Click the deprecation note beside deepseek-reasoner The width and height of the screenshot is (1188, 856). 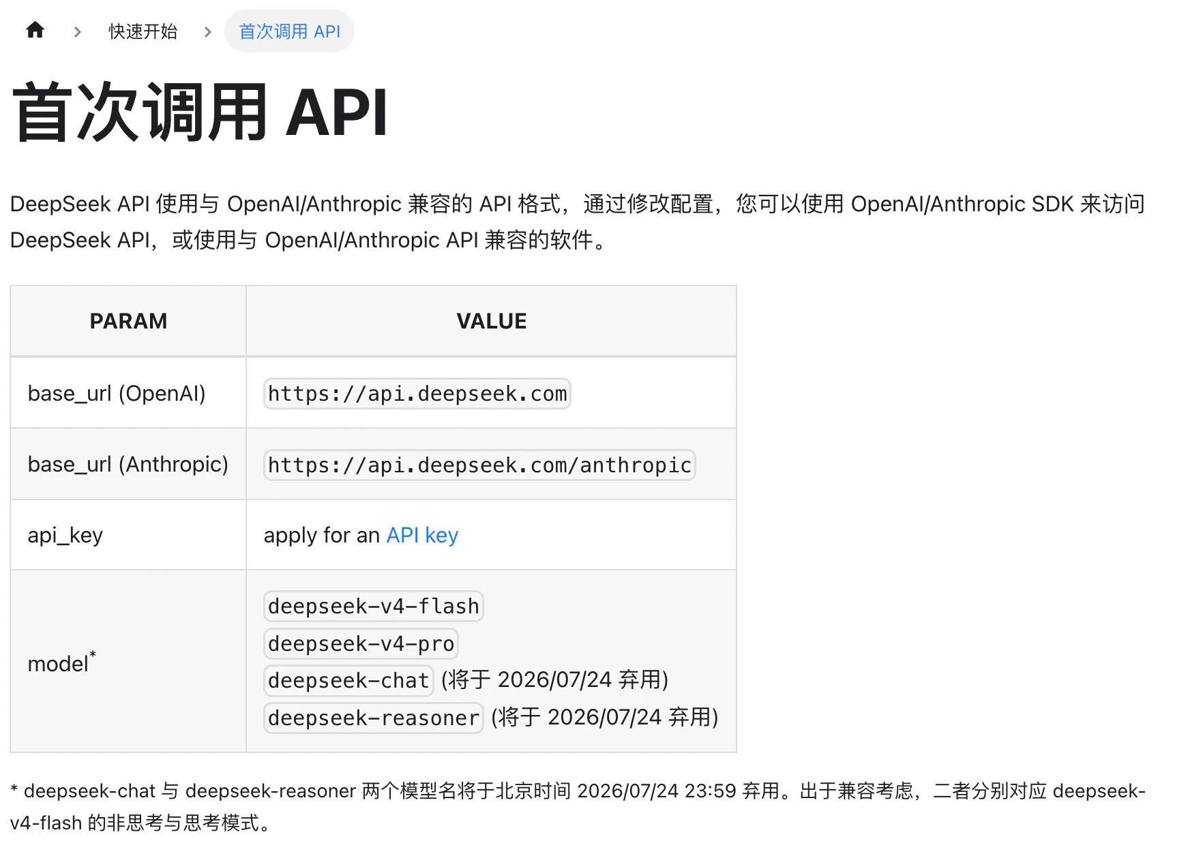605,718
